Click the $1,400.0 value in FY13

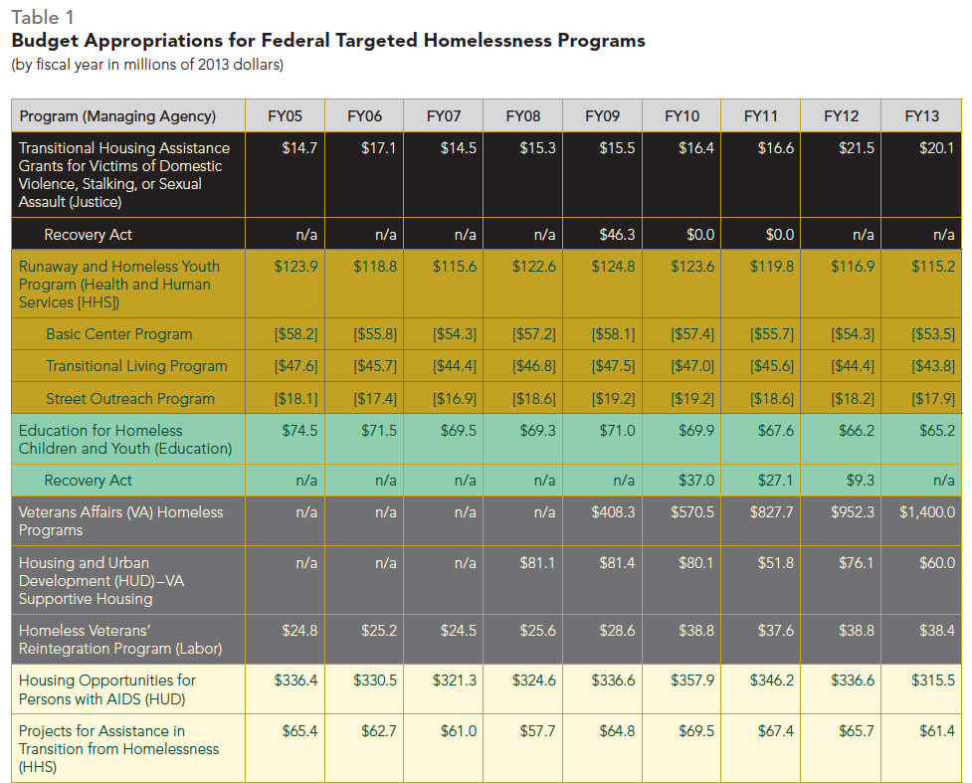(x=927, y=512)
